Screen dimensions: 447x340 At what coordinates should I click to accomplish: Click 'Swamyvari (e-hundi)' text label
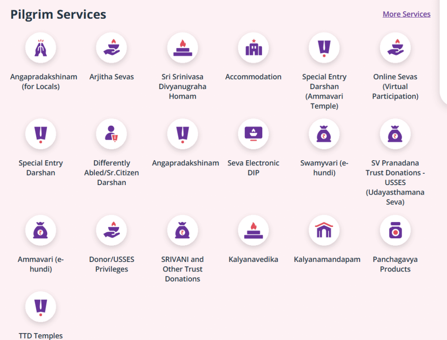324,168
